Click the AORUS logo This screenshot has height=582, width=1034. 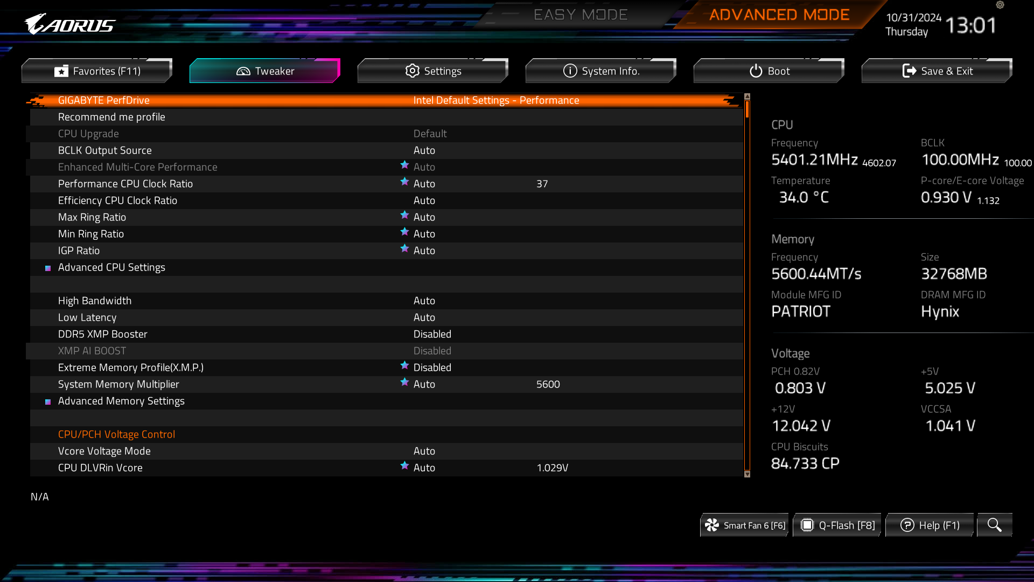70,24
